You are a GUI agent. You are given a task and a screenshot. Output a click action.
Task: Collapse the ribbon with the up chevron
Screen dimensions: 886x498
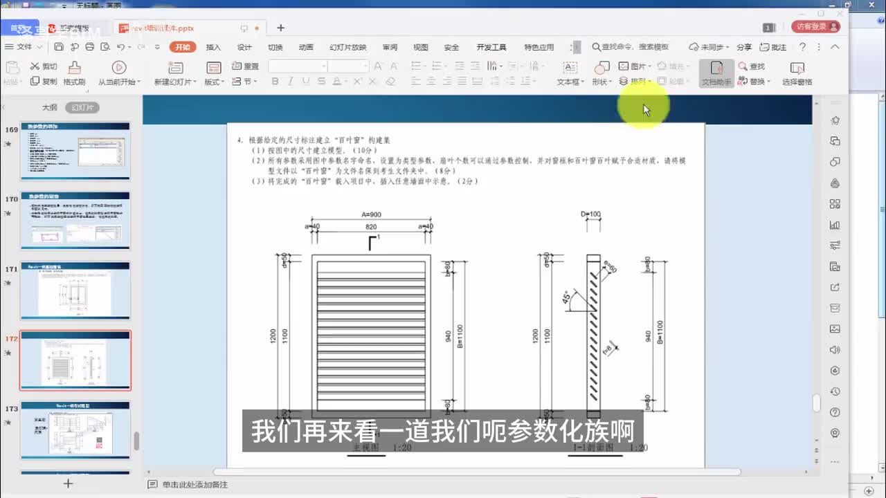pyautogui.click(x=835, y=47)
